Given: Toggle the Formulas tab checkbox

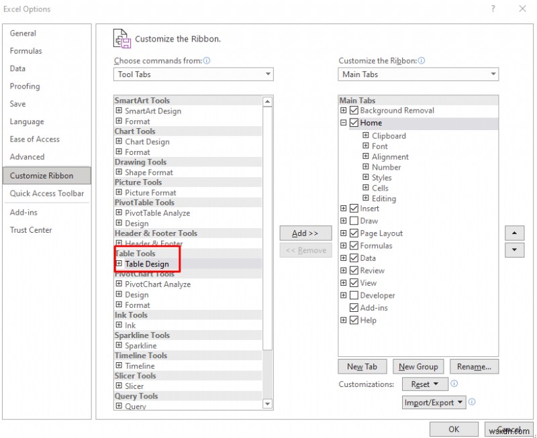Looking at the screenshot, I should click(x=354, y=245).
